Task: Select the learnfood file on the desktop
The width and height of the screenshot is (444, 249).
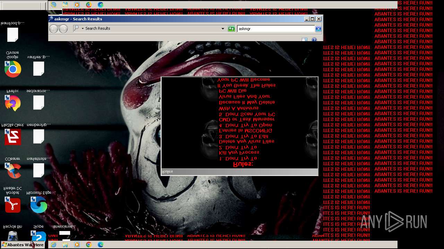Action: [12, 32]
